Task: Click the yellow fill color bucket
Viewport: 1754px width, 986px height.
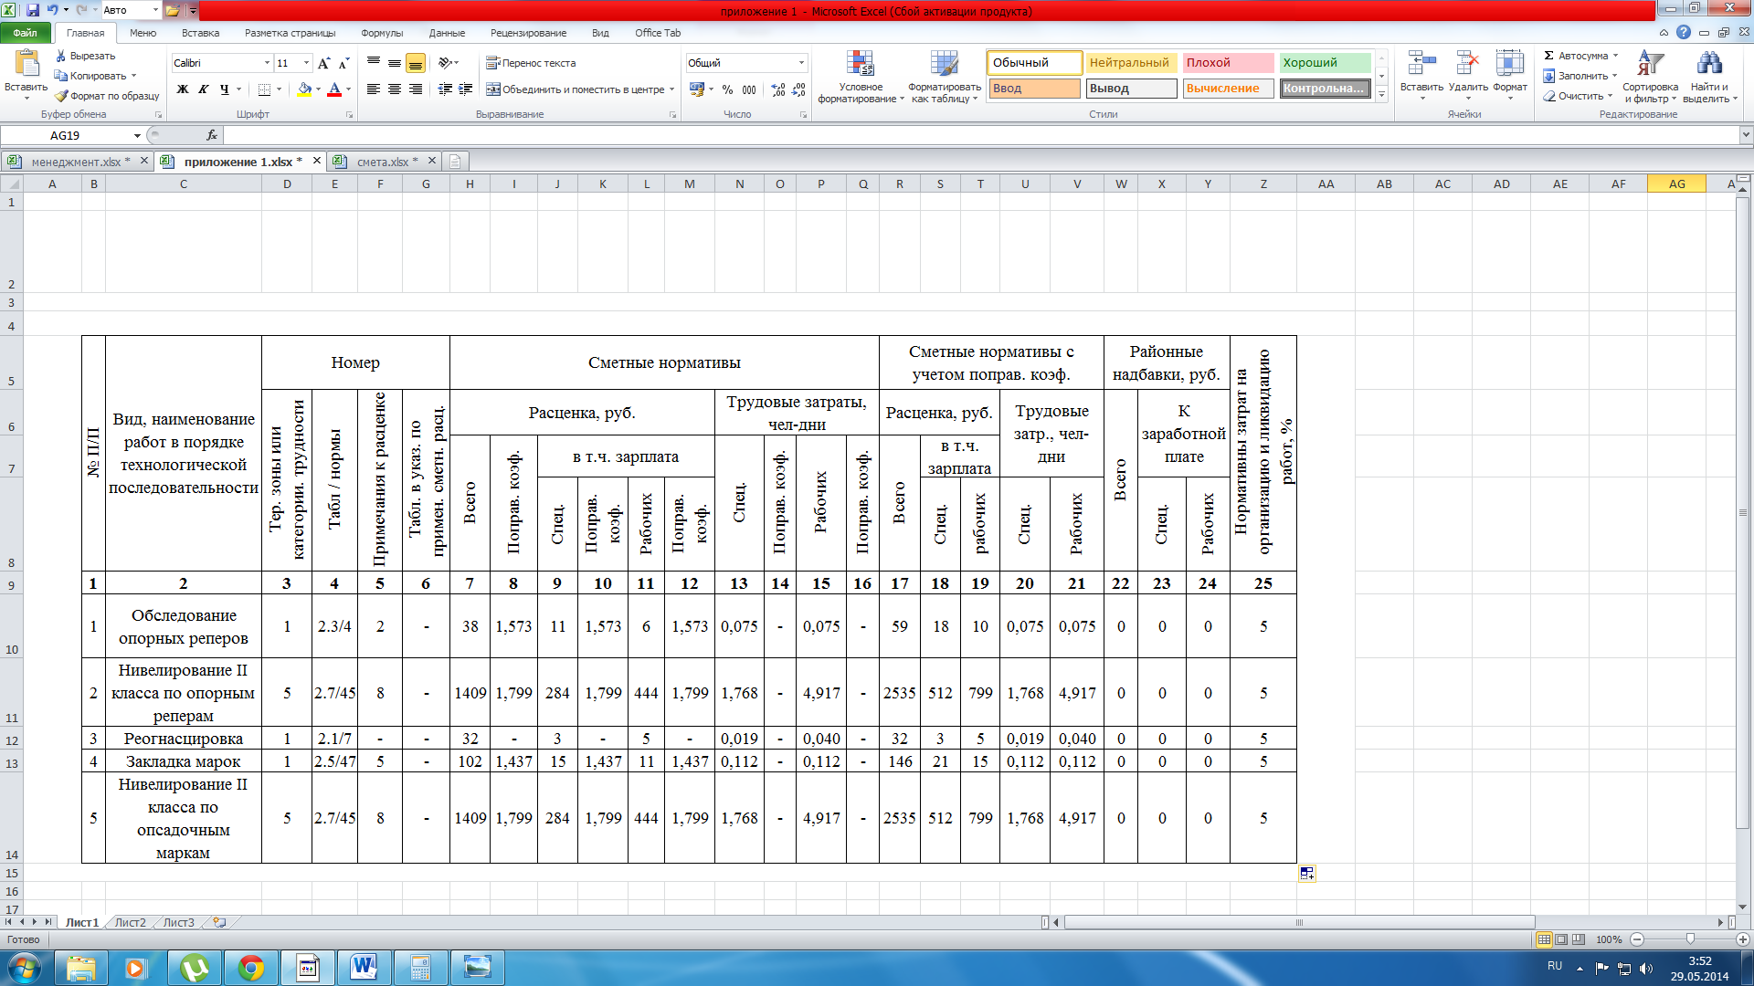Action: [x=304, y=89]
